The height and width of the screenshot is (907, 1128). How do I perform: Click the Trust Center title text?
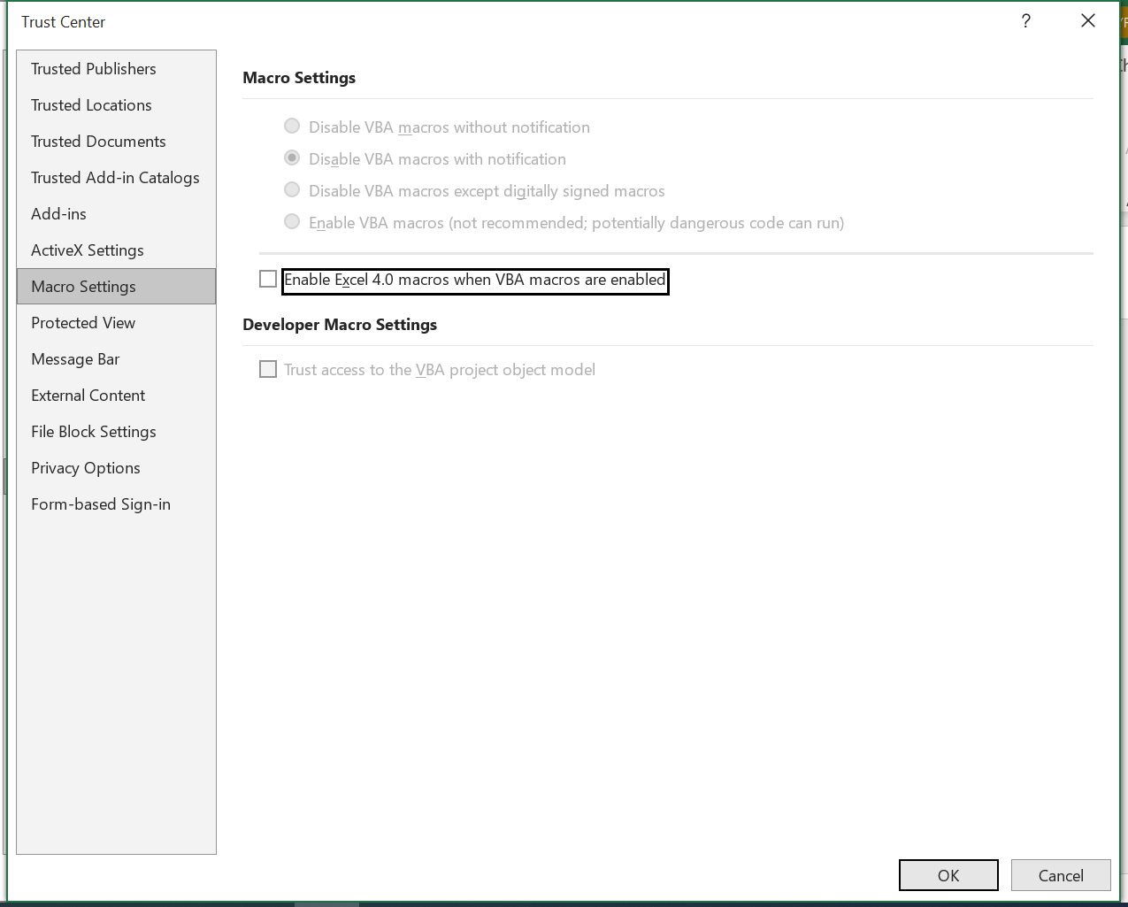pyautogui.click(x=64, y=22)
